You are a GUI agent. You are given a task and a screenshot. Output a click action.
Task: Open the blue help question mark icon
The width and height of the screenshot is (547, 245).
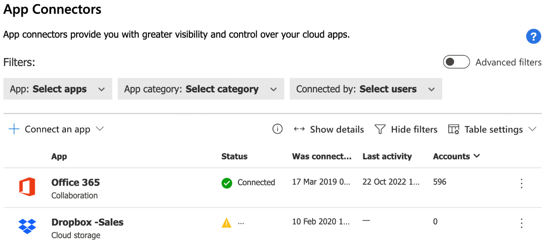click(x=533, y=36)
